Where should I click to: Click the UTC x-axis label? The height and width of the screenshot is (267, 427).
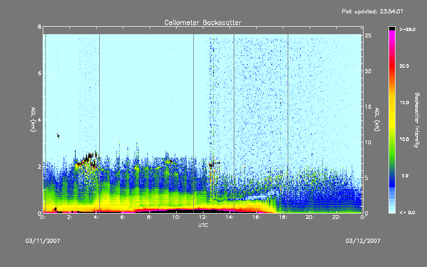[x=203, y=225]
